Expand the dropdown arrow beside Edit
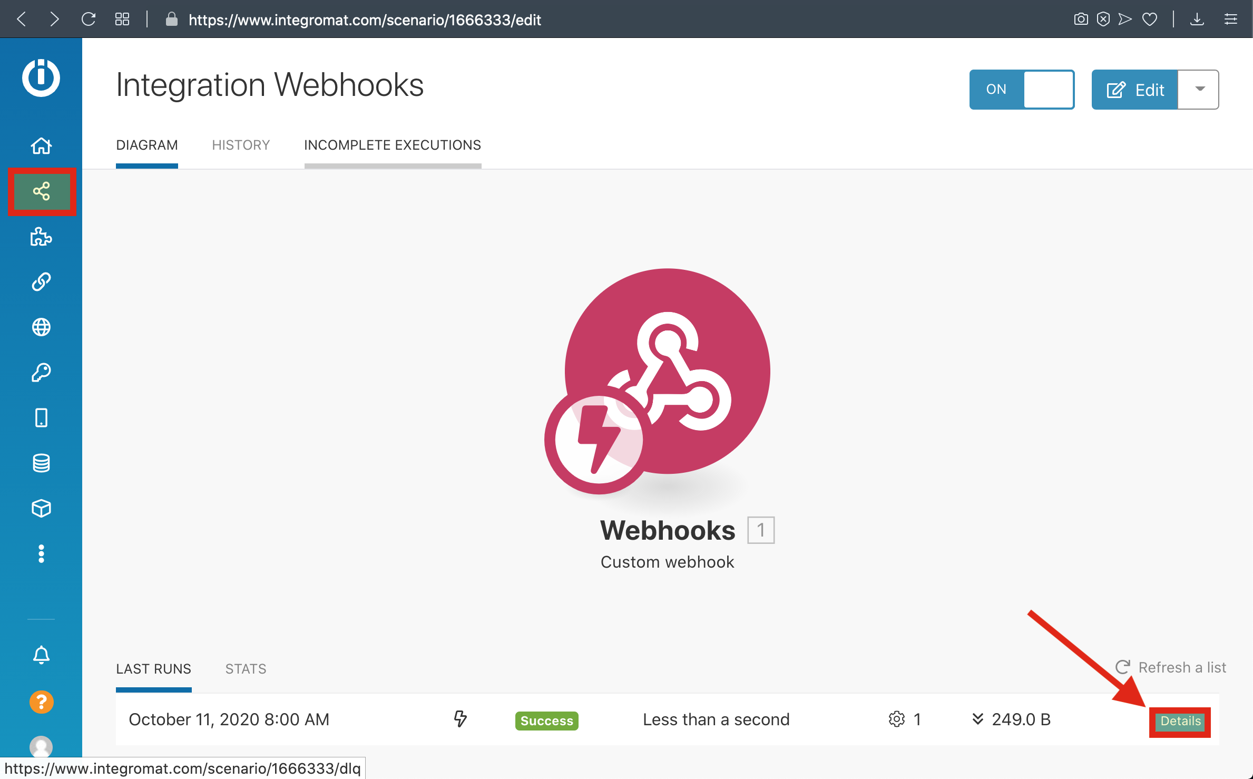1253x779 pixels. [x=1199, y=90]
